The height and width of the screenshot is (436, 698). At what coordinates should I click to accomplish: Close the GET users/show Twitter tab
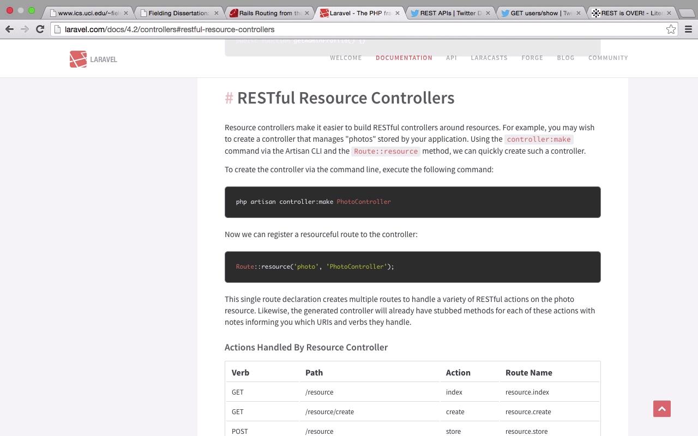tap(578, 13)
